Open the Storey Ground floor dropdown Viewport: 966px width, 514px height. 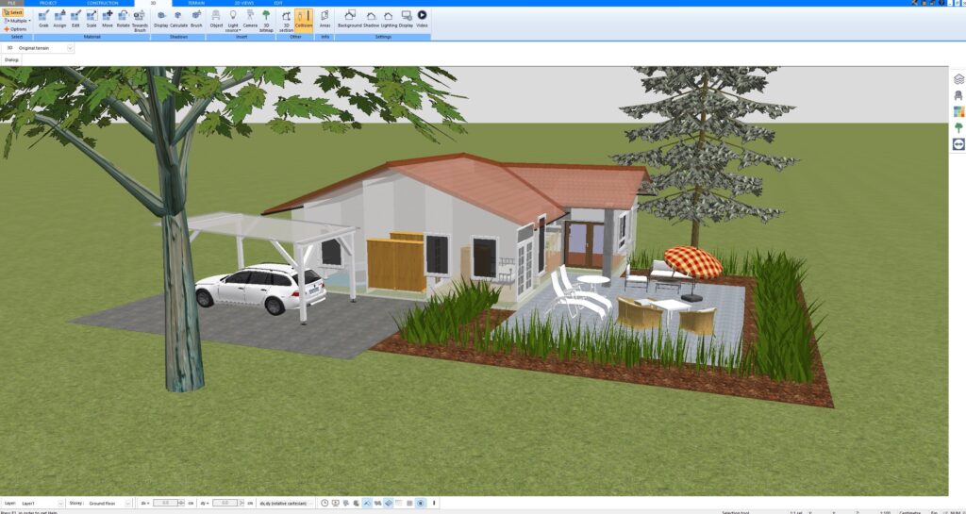127,504
